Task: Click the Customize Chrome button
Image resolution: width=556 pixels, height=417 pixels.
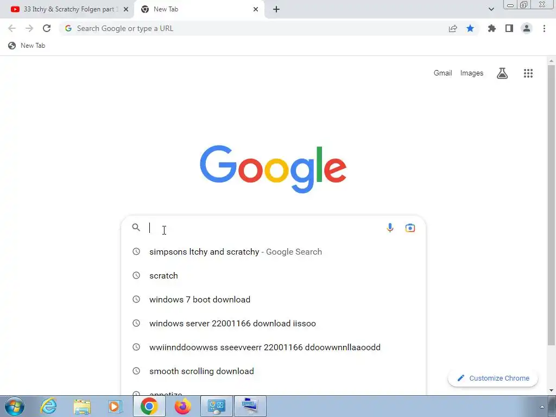Action: pos(493,378)
